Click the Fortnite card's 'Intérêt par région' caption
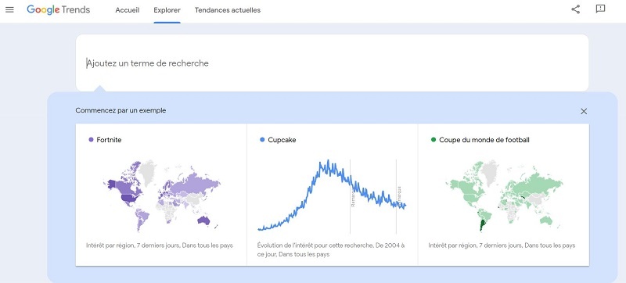The image size is (626, 283). tap(160, 245)
